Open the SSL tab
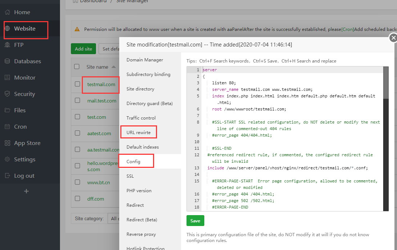The image size is (397, 250). pyautogui.click(x=130, y=176)
